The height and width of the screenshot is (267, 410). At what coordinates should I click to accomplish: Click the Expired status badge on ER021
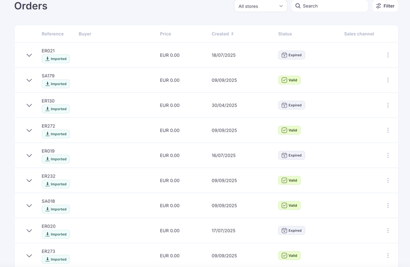click(291, 55)
